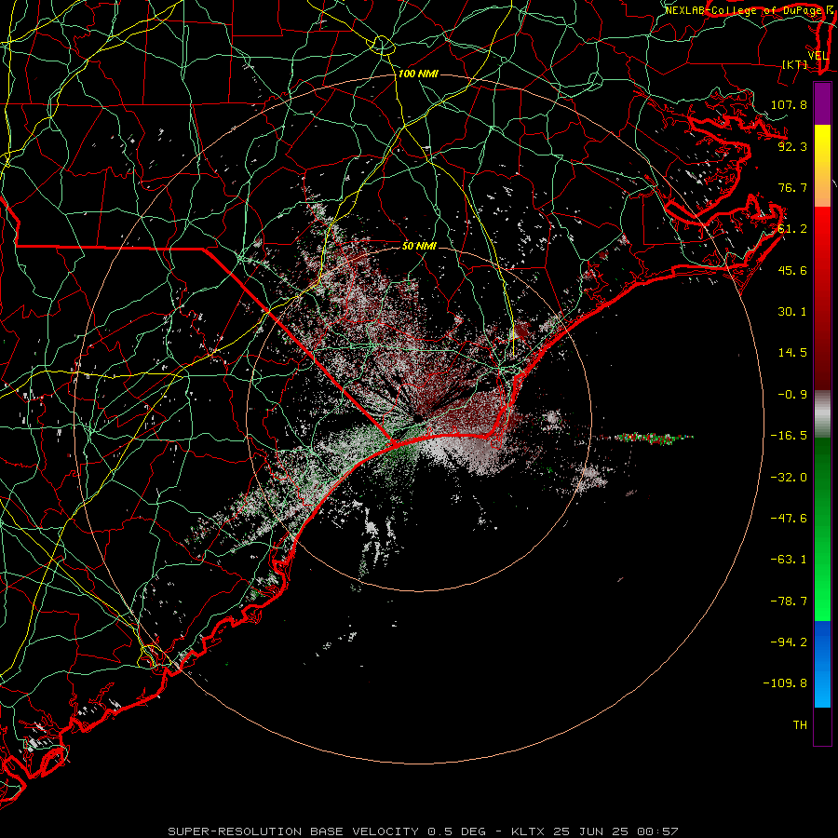
Task: Click the 100 NMI range ring label
Action: coord(418,74)
